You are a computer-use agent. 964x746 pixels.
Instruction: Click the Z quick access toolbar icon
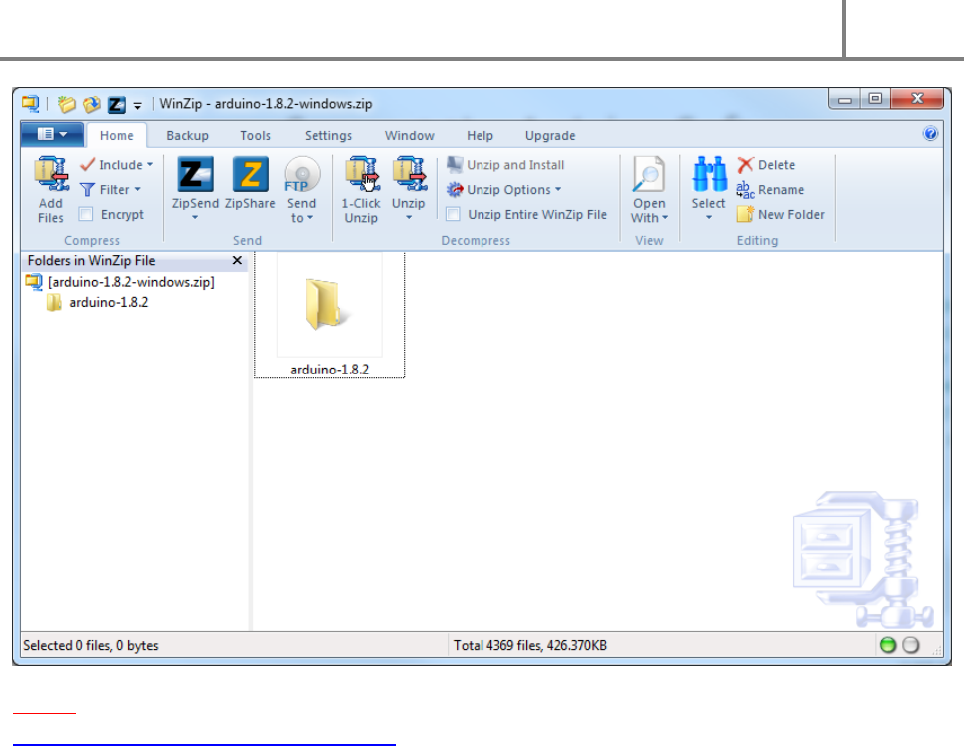[117, 105]
